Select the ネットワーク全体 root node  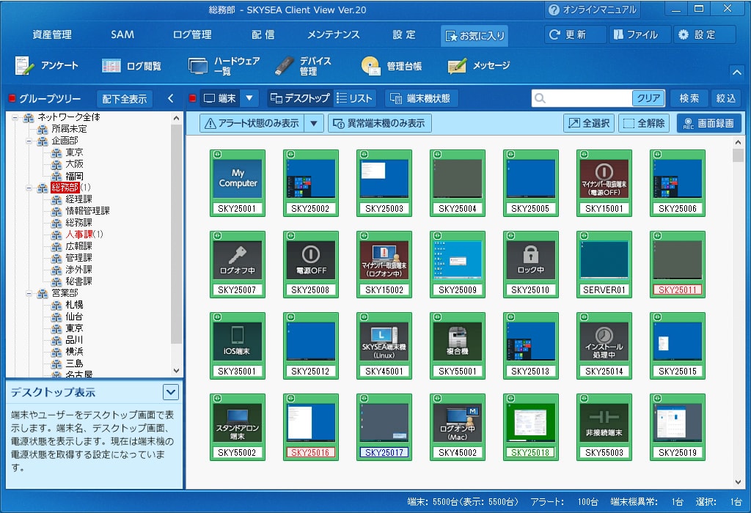point(68,117)
